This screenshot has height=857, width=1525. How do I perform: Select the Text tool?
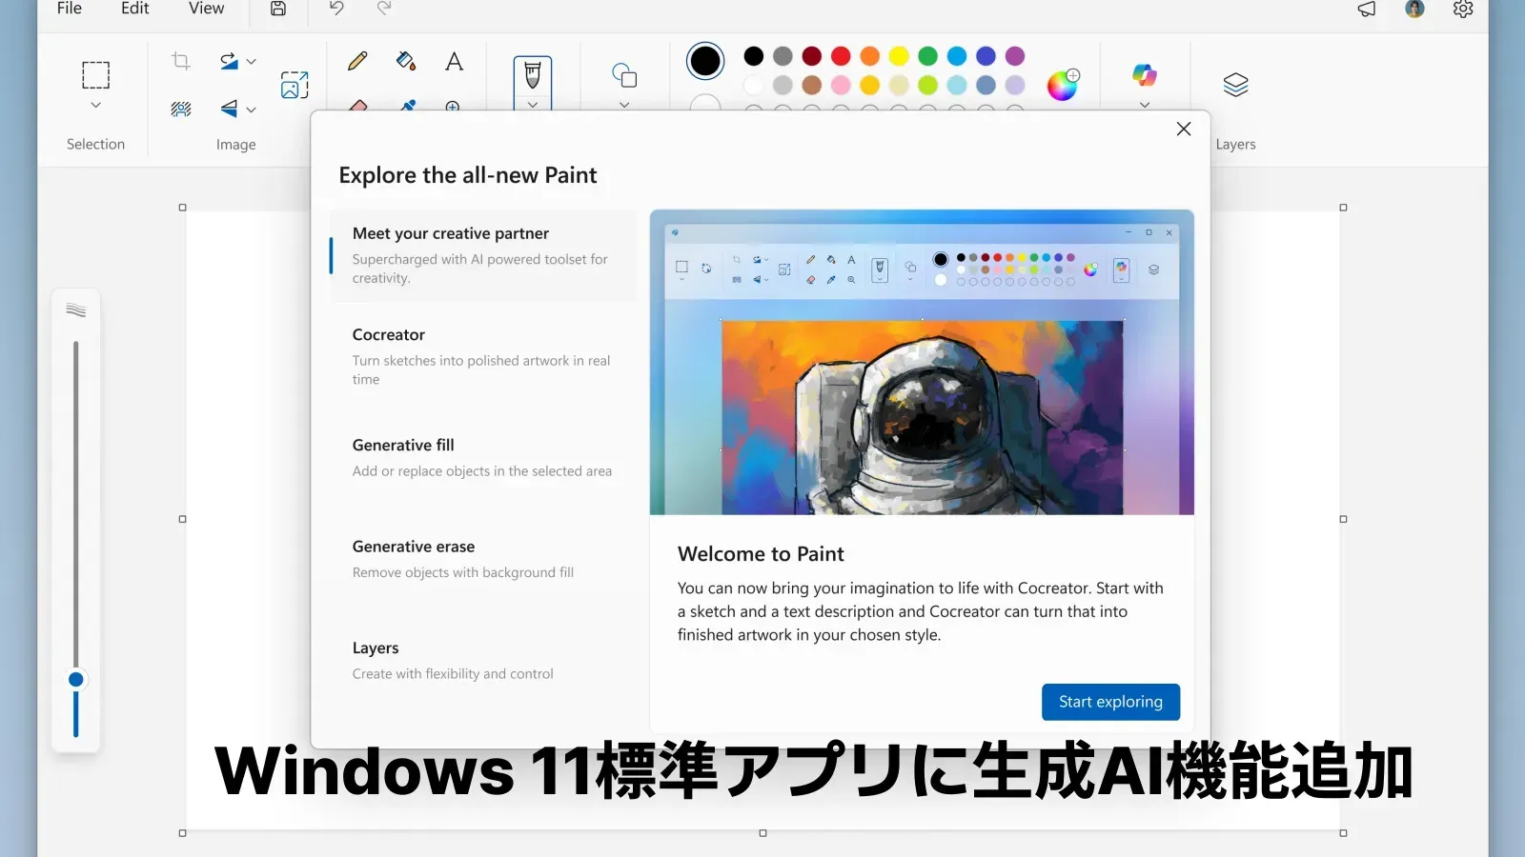coord(454,62)
